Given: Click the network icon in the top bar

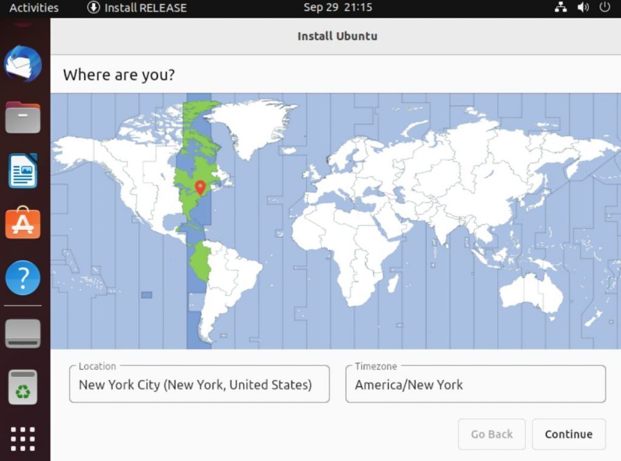Looking at the screenshot, I should pyautogui.click(x=561, y=8).
